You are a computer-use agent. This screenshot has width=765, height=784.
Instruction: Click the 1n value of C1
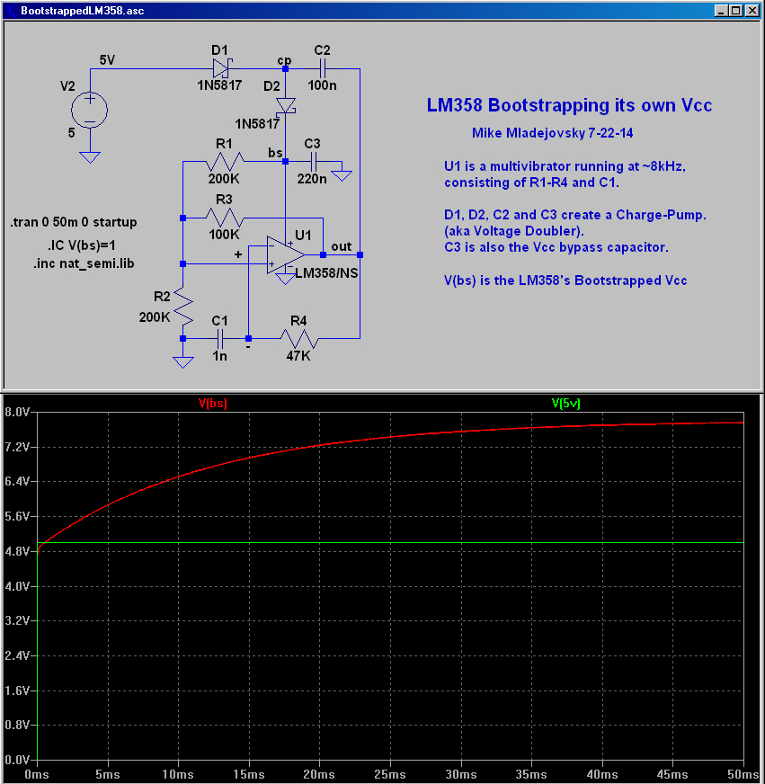tap(220, 356)
